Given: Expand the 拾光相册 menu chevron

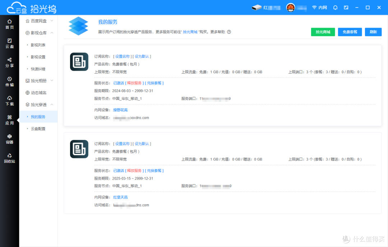Looking at the screenshot, I should click(52, 81).
